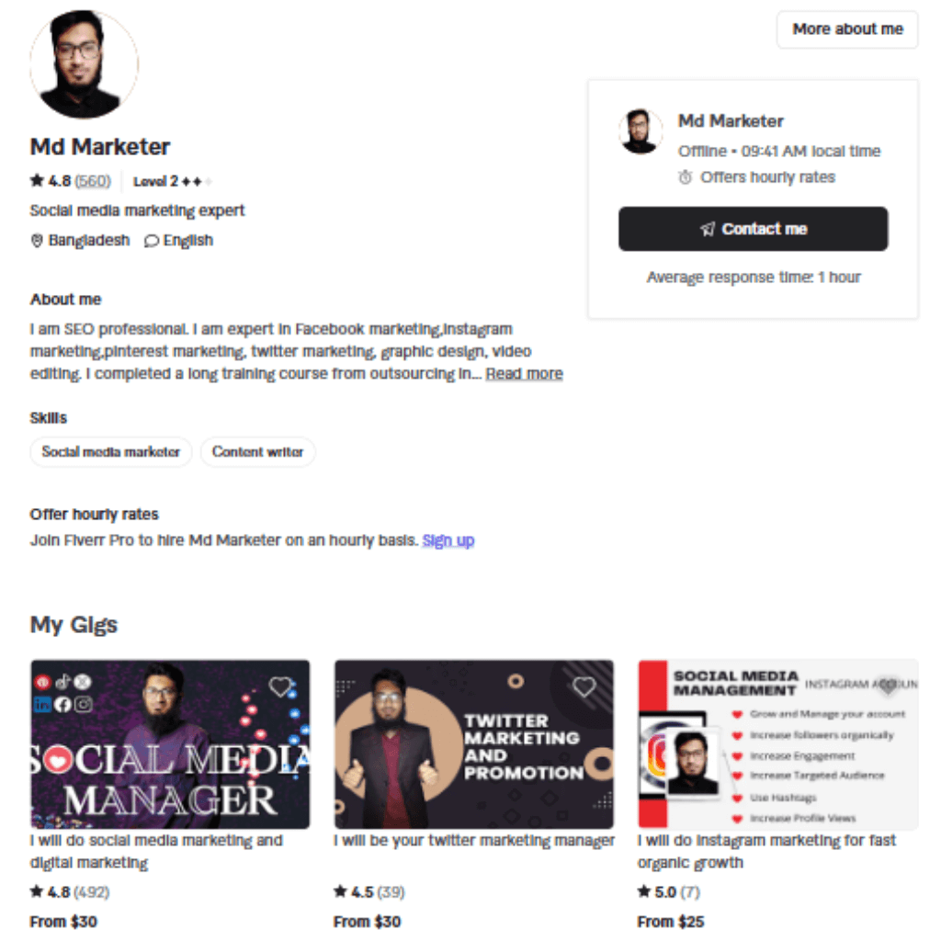
Task: Open the Sign up link for Fiverr Pro
Action: [x=448, y=540]
